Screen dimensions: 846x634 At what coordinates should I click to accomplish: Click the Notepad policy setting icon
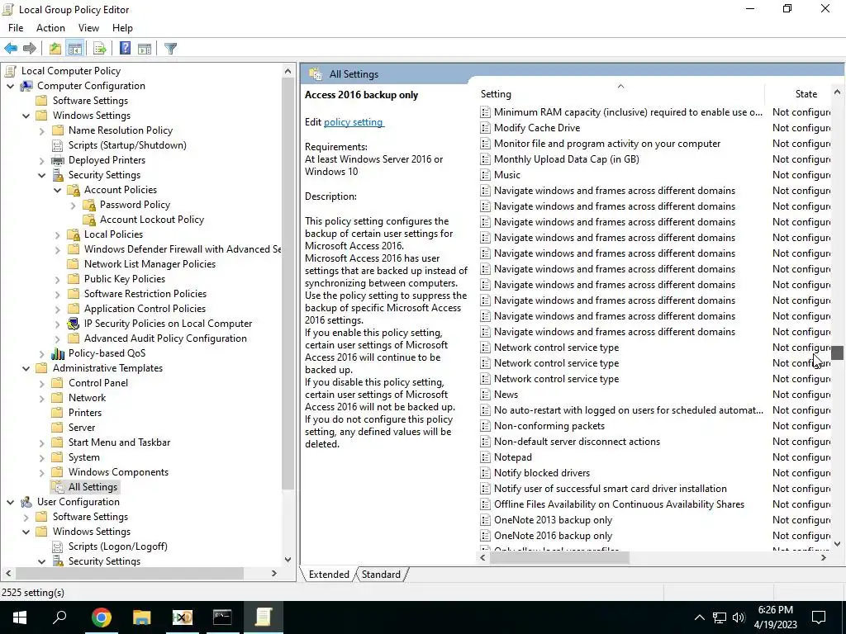tap(485, 457)
